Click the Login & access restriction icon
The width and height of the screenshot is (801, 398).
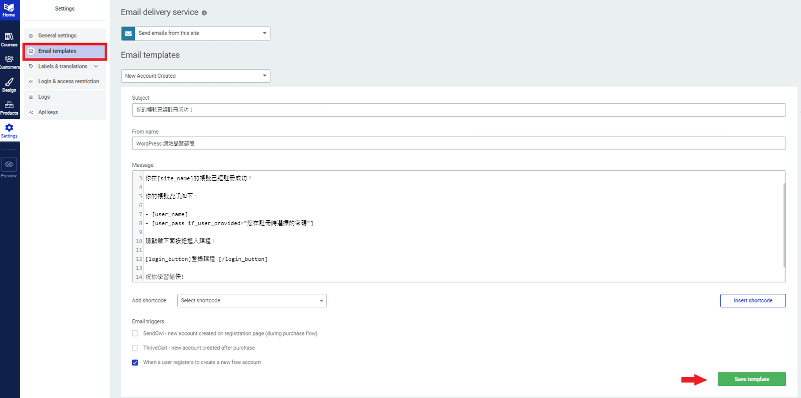pos(31,82)
